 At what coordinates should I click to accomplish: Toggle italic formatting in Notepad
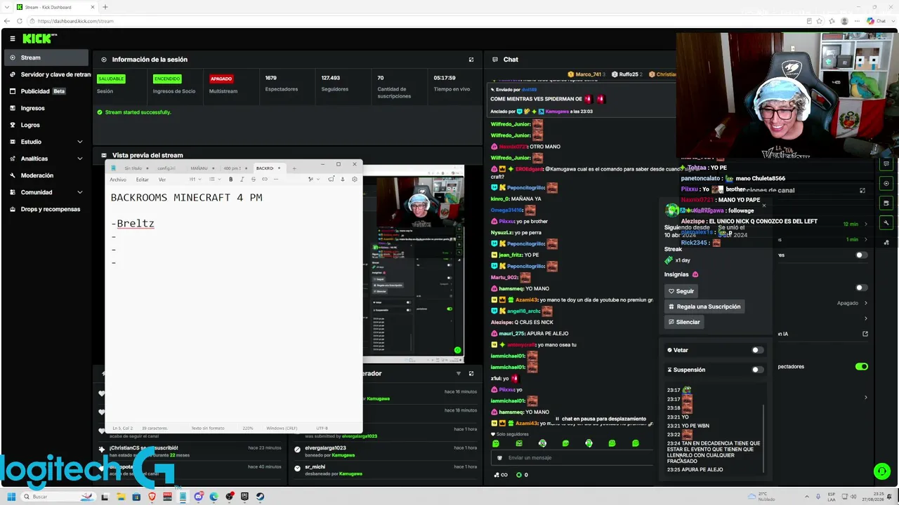pyautogui.click(x=242, y=180)
